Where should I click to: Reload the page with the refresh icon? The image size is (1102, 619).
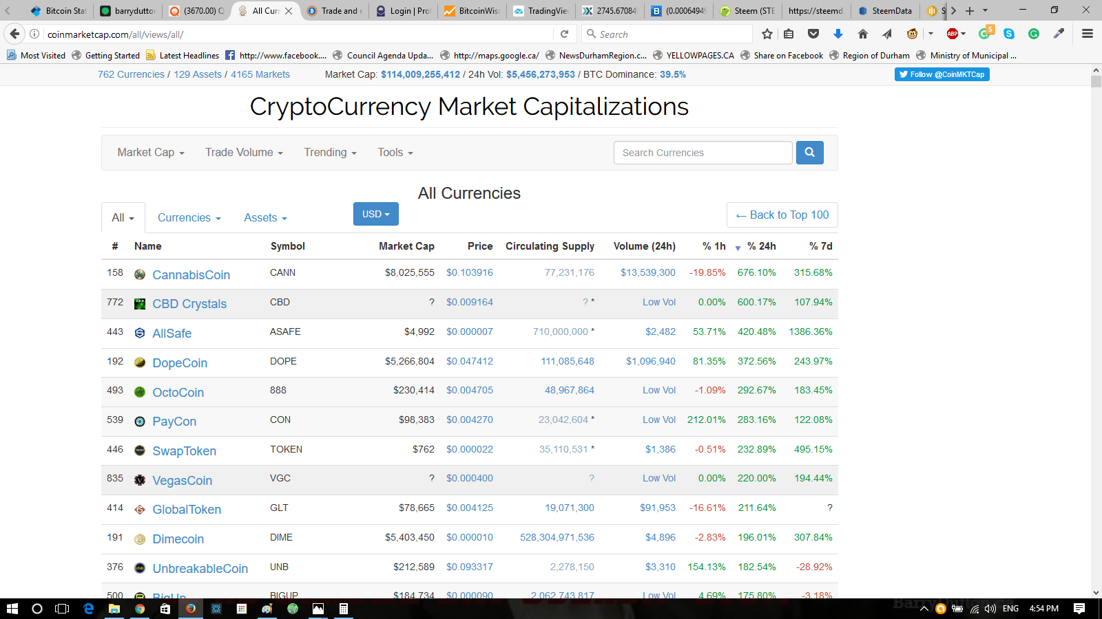click(x=564, y=34)
